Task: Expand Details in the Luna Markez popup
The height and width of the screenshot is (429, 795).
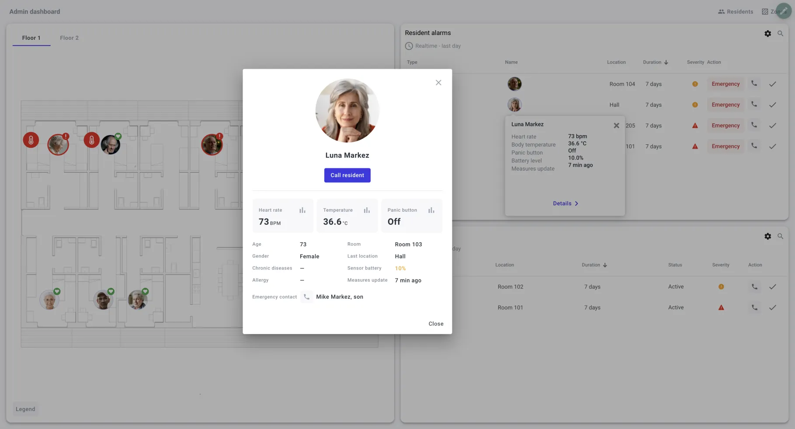Action: [x=565, y=203]
